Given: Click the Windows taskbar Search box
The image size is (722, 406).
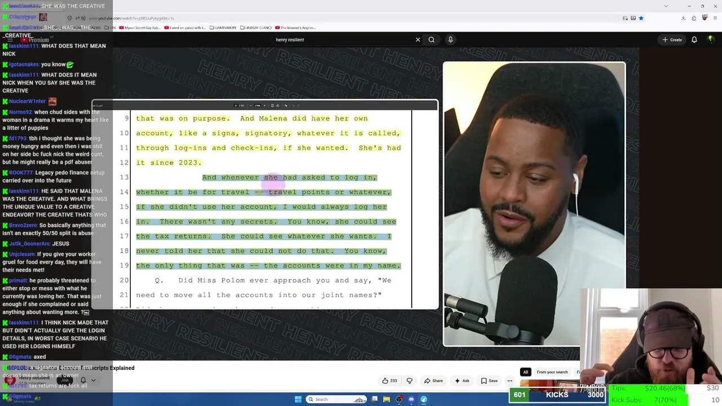Looking at the screenshot, I should 336,399.
